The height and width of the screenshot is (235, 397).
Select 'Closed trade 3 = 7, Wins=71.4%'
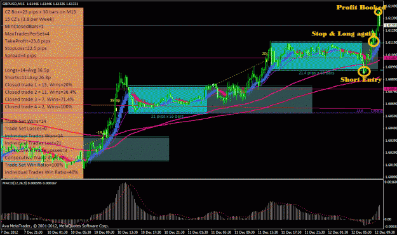click(39, 99)
